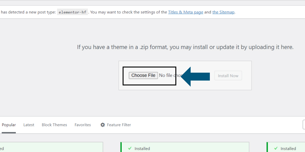Click the blue arrow pointing at Choose File

[x=195, y=76]
